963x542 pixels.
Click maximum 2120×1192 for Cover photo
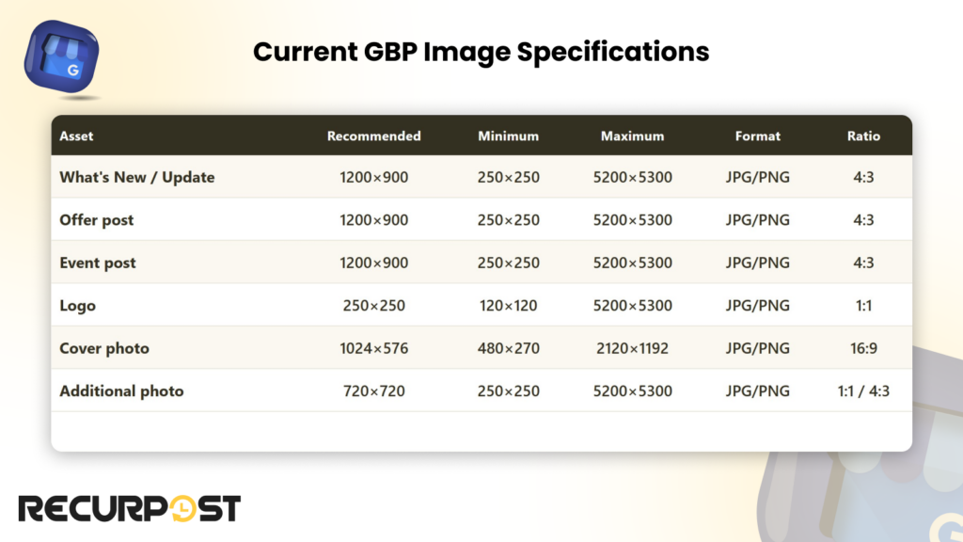pyautogui.click(x=632, y=348)
